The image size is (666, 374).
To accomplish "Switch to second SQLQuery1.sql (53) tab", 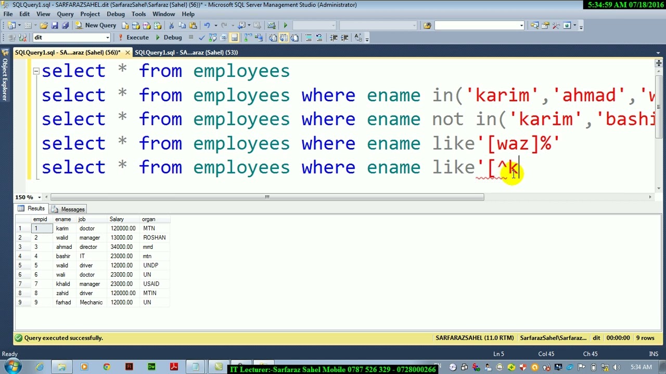I will [x=186, y=52].
